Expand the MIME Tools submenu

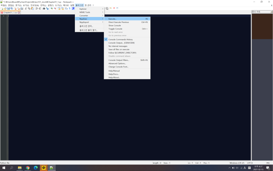(90, 12)
